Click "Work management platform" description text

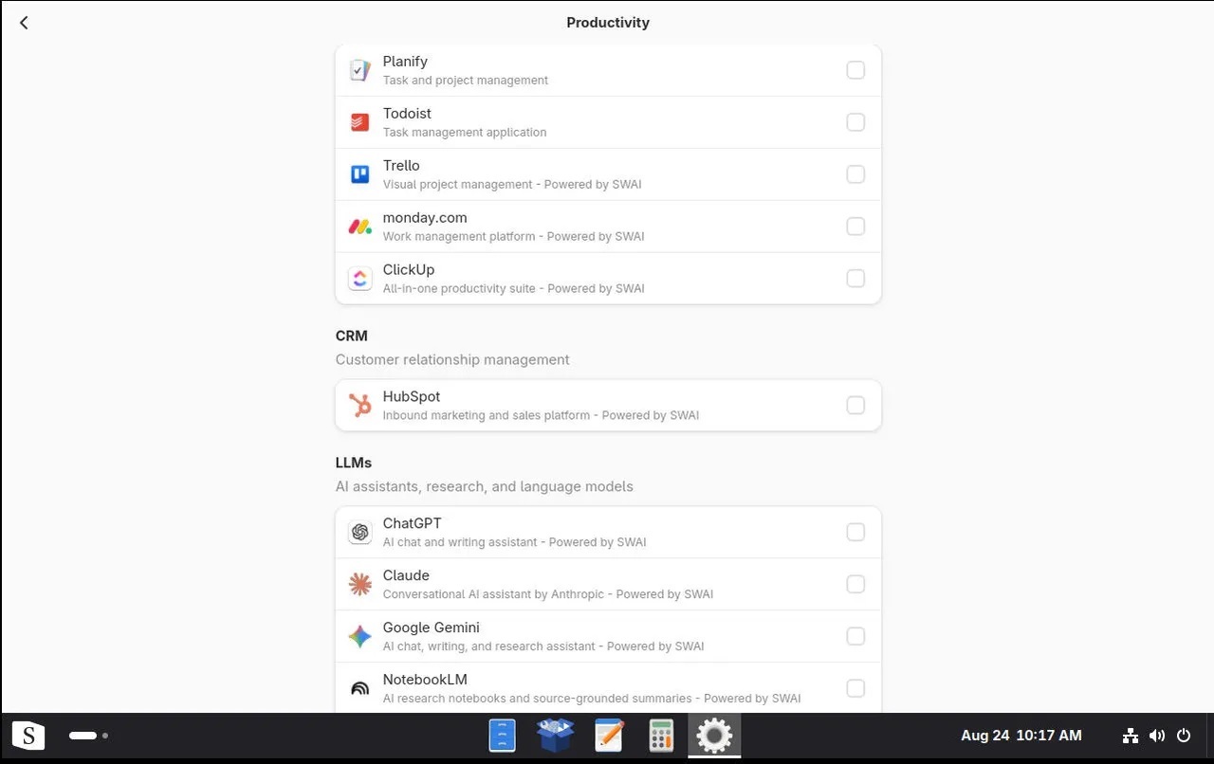[459, 237]
